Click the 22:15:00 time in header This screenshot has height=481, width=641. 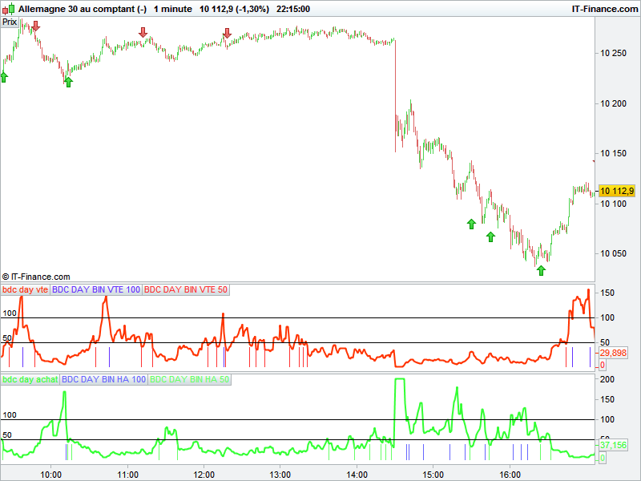[293, 9]
